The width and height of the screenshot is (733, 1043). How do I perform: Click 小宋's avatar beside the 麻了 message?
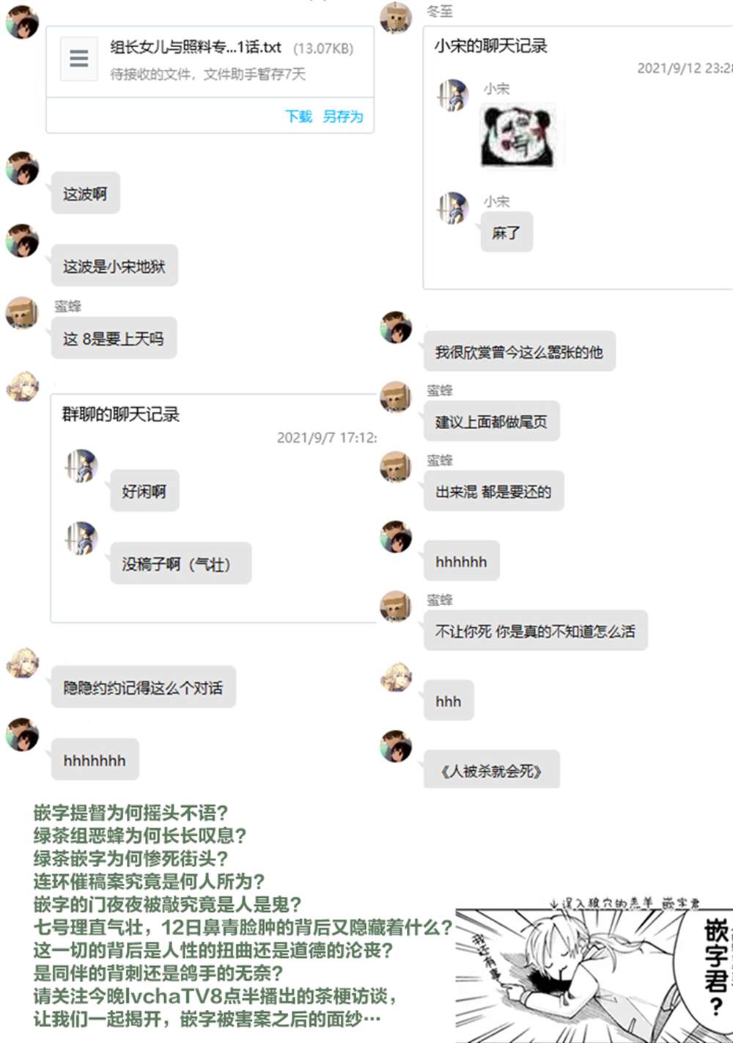pyautogui.click(x=453, y=208)
